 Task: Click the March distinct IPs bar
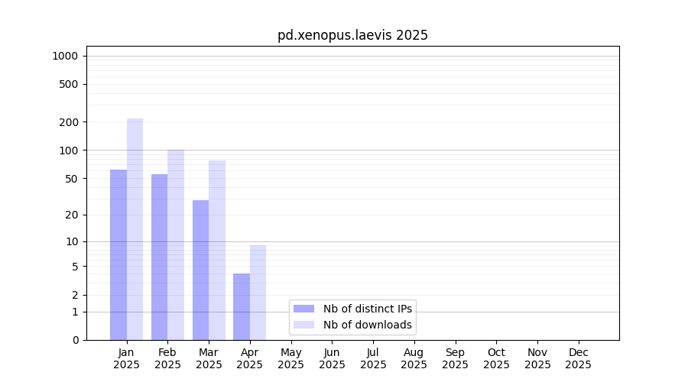200,270
